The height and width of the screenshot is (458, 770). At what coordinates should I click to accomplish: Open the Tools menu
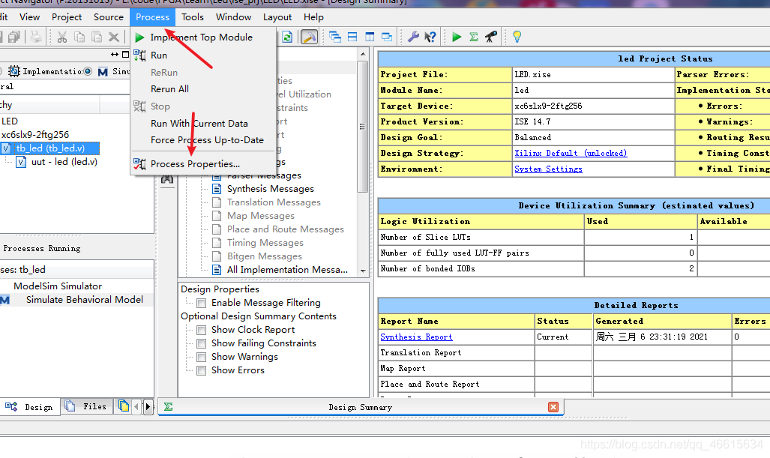coord(193,17)
